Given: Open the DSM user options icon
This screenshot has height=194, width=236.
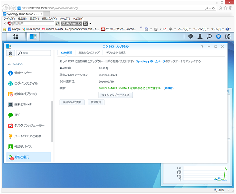Looking at the screenshot, I should pos(200,37).
